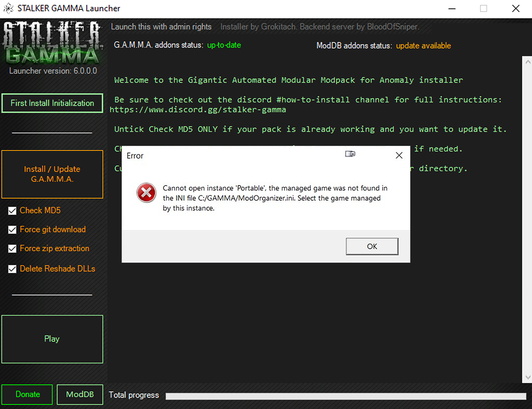Screen dimensions: 532x409
Task: Open the ModDB button
Action: (80, 395)
